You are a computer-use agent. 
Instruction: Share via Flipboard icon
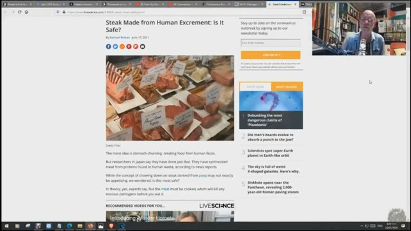point(136,47)
